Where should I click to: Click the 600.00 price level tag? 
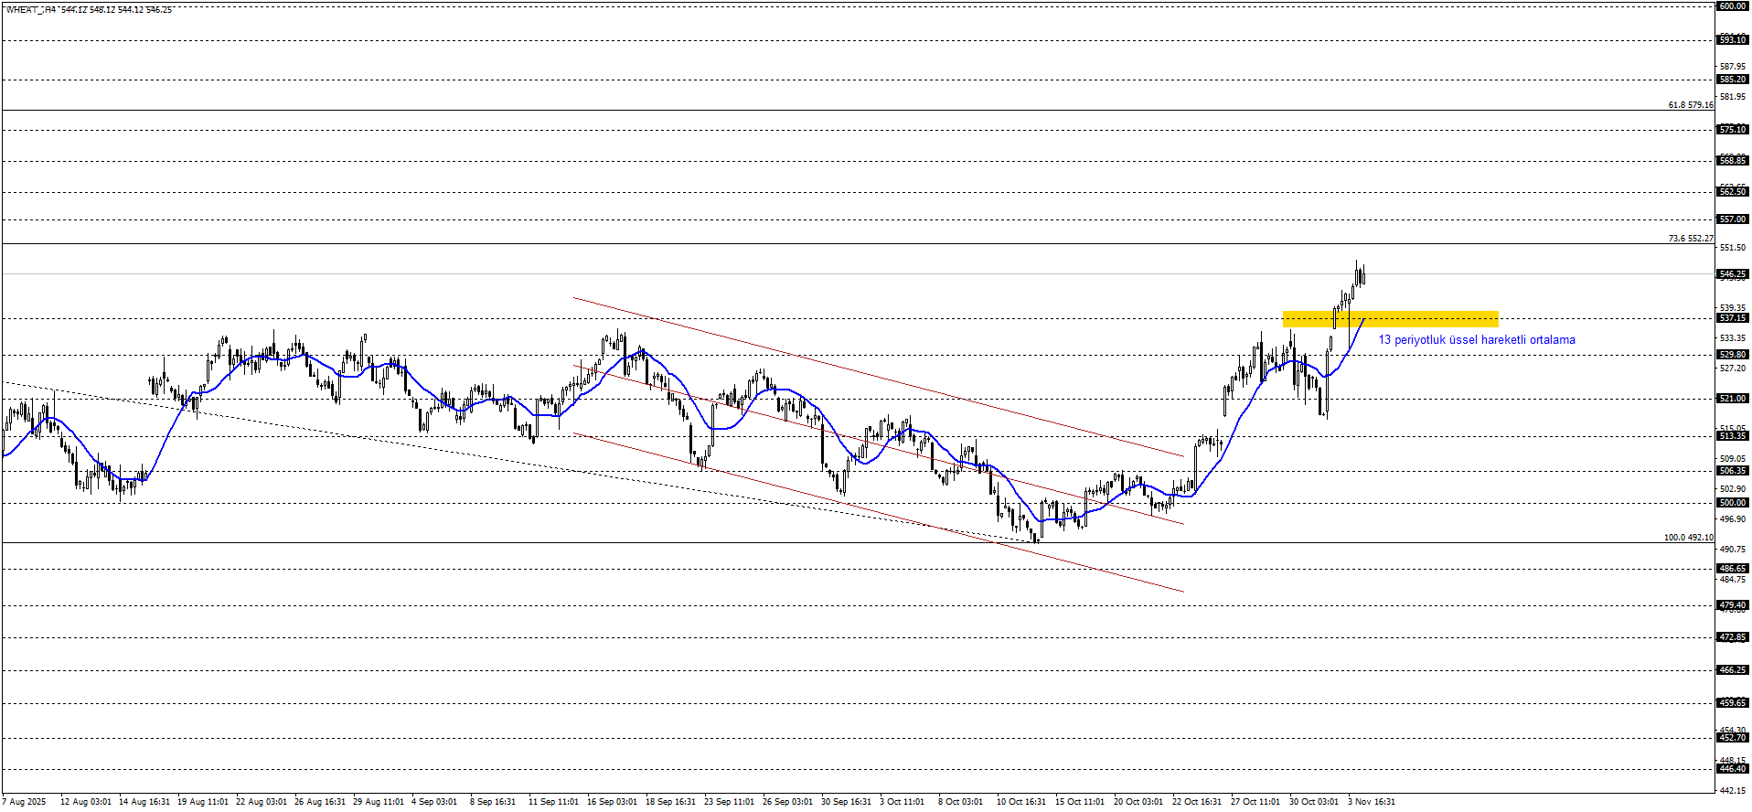click(x=1732, y=6)
